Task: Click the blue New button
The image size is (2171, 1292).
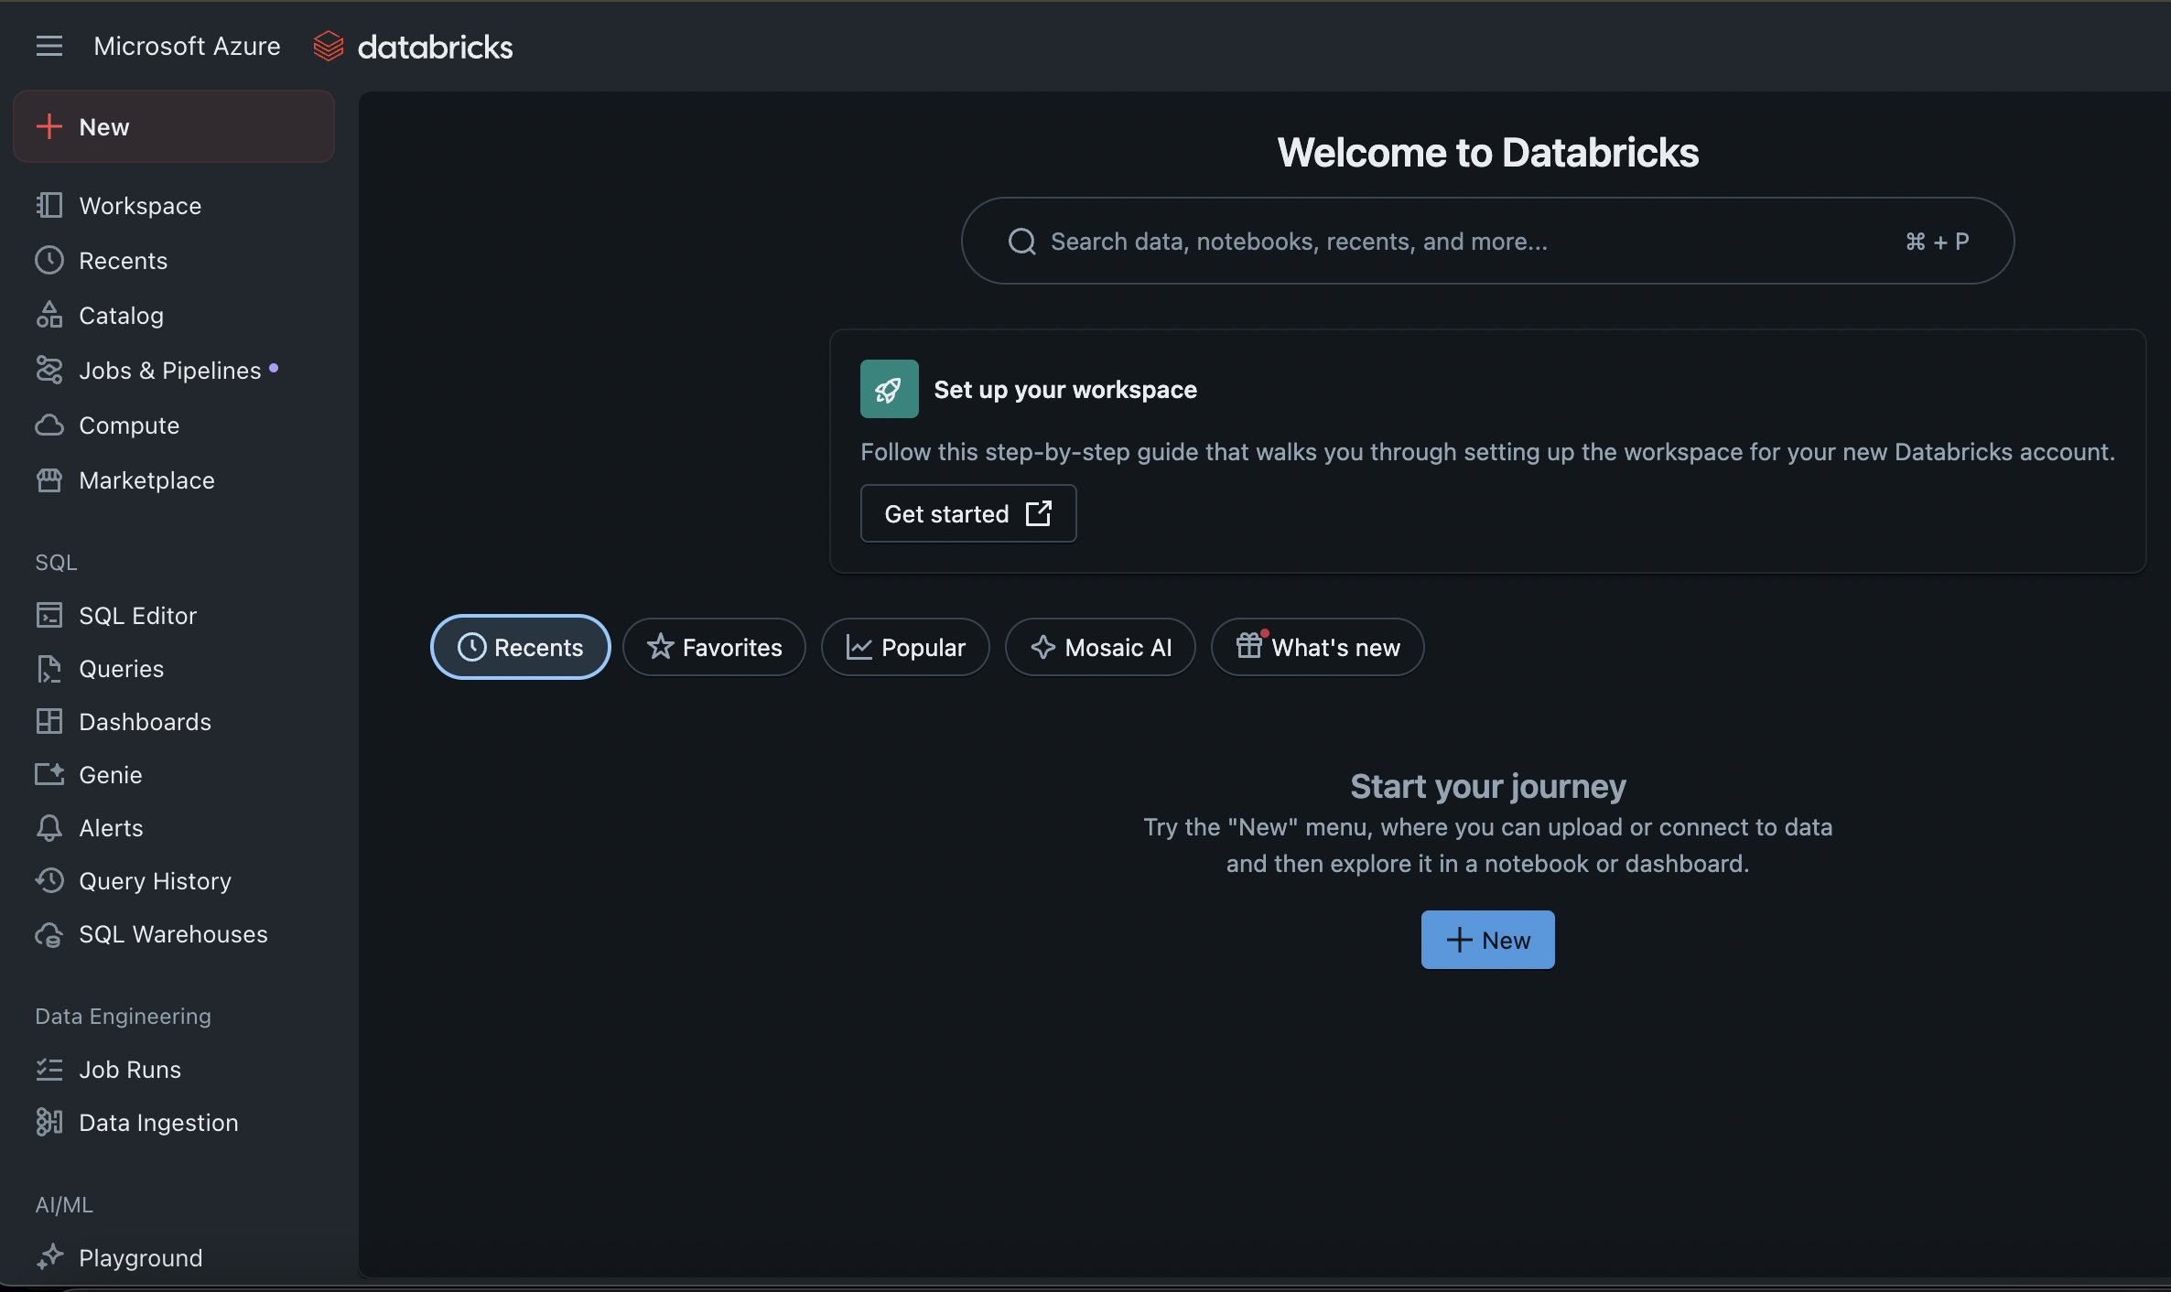Action: click(1488, 940)
